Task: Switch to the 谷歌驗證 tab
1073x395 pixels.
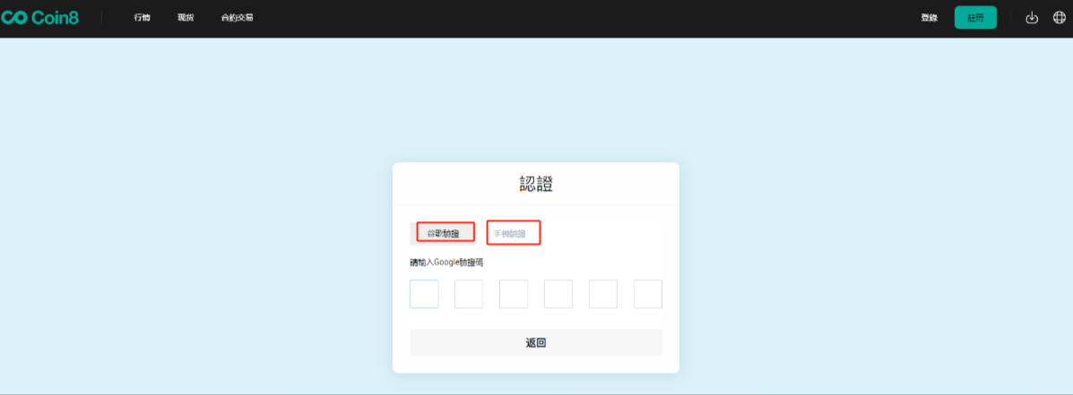Action: [x=443, y=234]
